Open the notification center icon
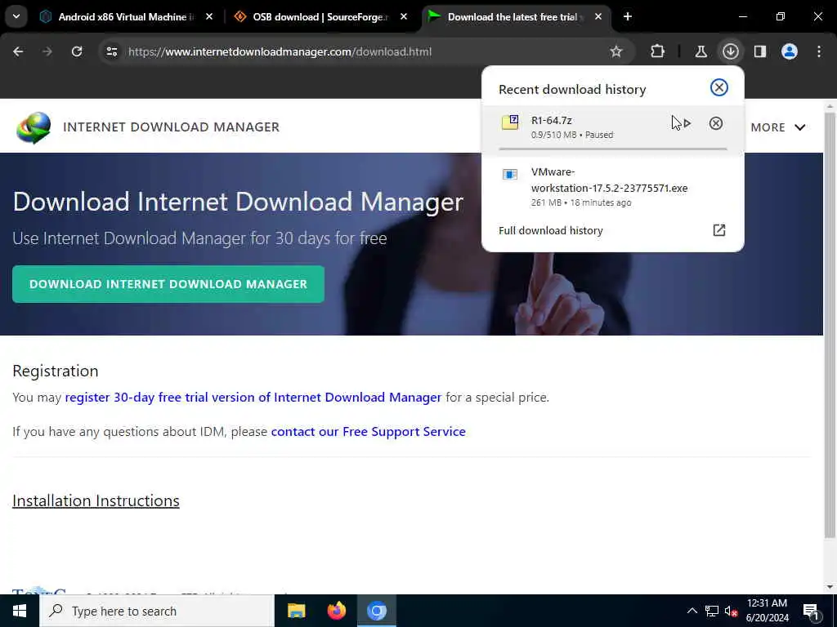Screen dimensions: 837x627 pos(812,611)
